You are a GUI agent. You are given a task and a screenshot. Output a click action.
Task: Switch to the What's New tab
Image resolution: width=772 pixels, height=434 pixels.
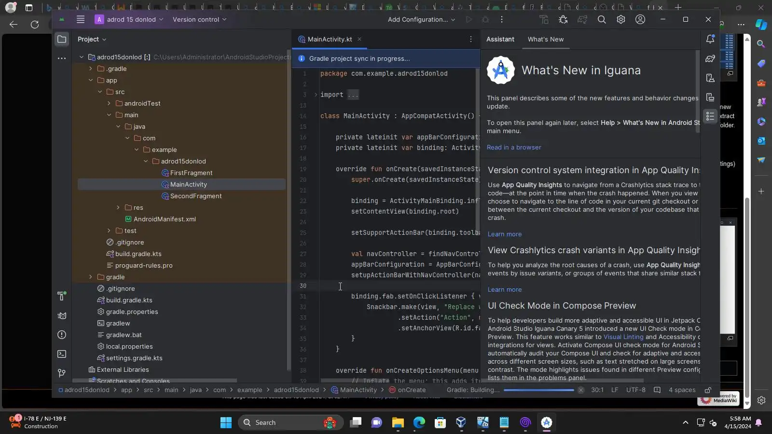546,39
